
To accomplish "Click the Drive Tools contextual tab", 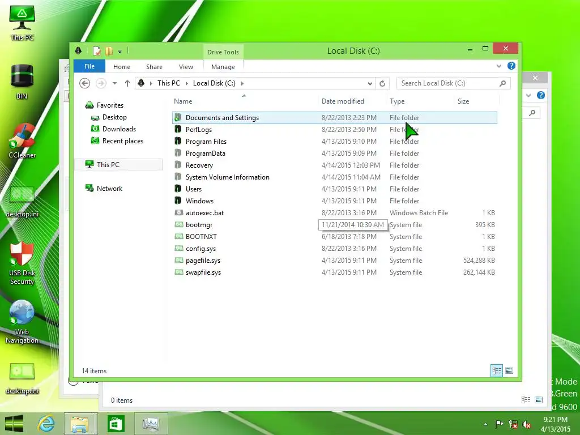I will click(223, 52).
